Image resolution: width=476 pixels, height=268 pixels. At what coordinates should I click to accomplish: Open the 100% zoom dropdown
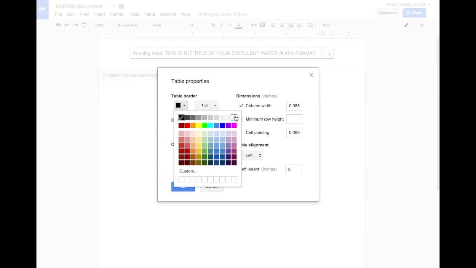click(x=102, y=25)
